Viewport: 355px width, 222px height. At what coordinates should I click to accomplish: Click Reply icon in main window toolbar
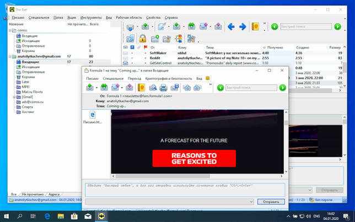pyautogui.click(x=176, y=26)
